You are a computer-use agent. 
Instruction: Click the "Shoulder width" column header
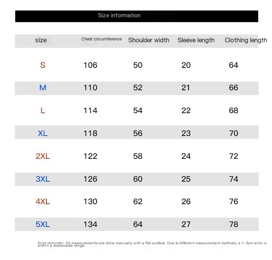click(149, 40)
